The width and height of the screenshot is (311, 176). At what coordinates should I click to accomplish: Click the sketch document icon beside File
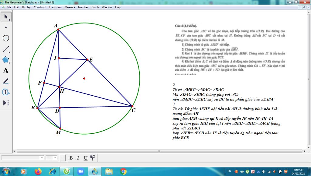3,7
